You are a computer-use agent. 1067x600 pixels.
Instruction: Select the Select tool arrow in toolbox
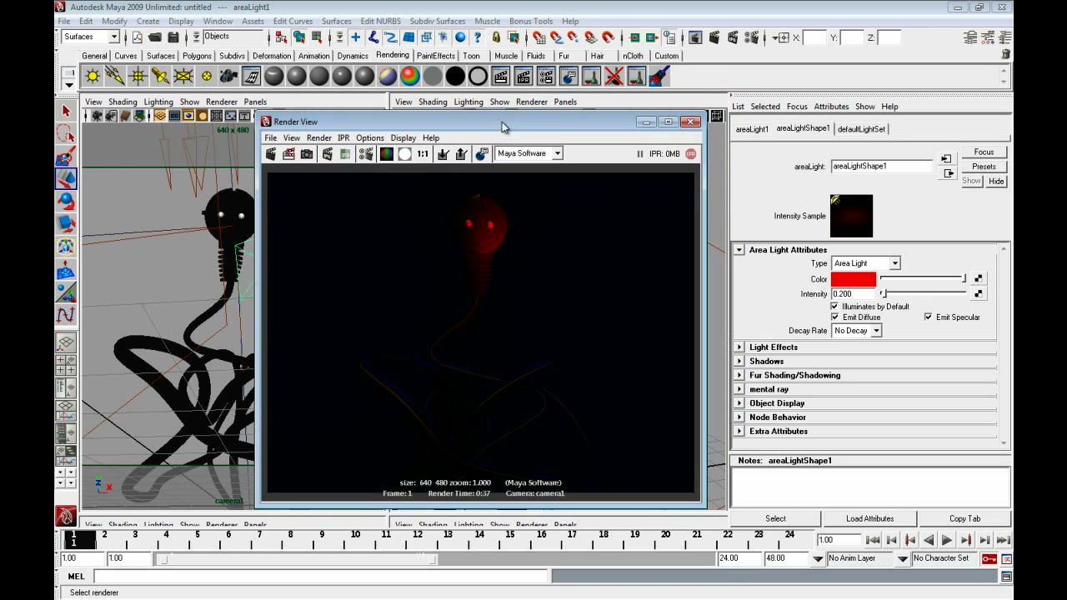click(x=66, y=110)
